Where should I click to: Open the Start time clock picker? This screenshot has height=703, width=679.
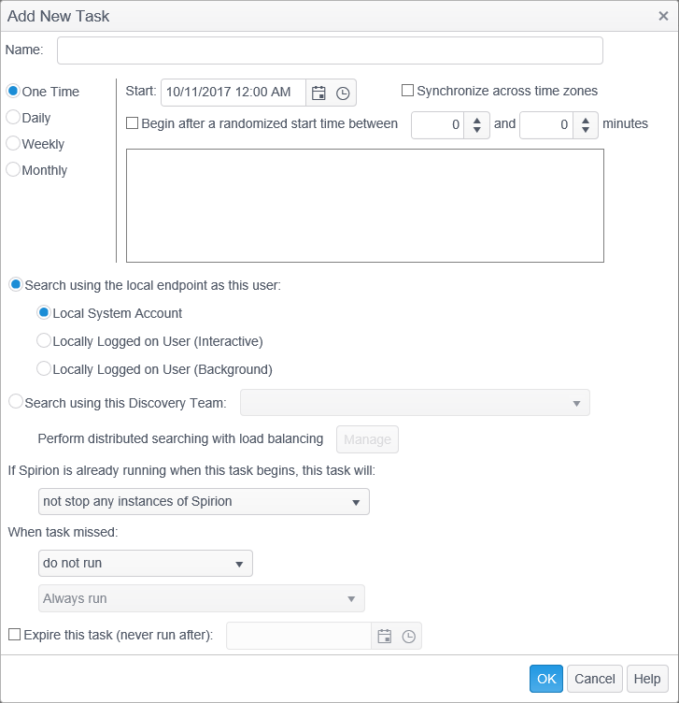tap(343, 93)
